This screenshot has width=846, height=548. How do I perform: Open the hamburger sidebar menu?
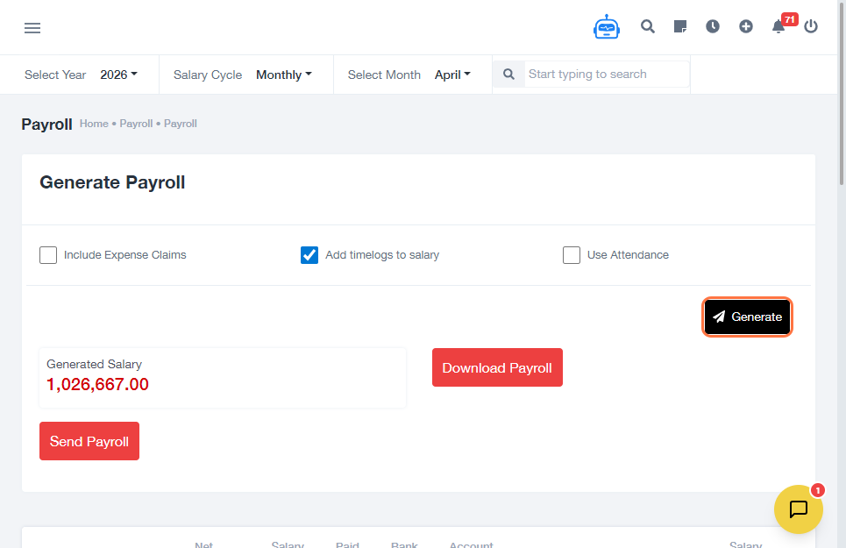32,28
